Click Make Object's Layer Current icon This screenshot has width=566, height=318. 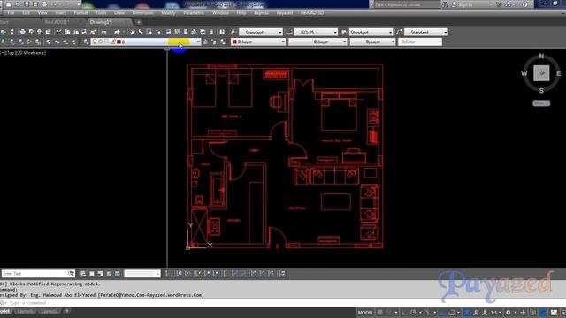pos(205,42)
